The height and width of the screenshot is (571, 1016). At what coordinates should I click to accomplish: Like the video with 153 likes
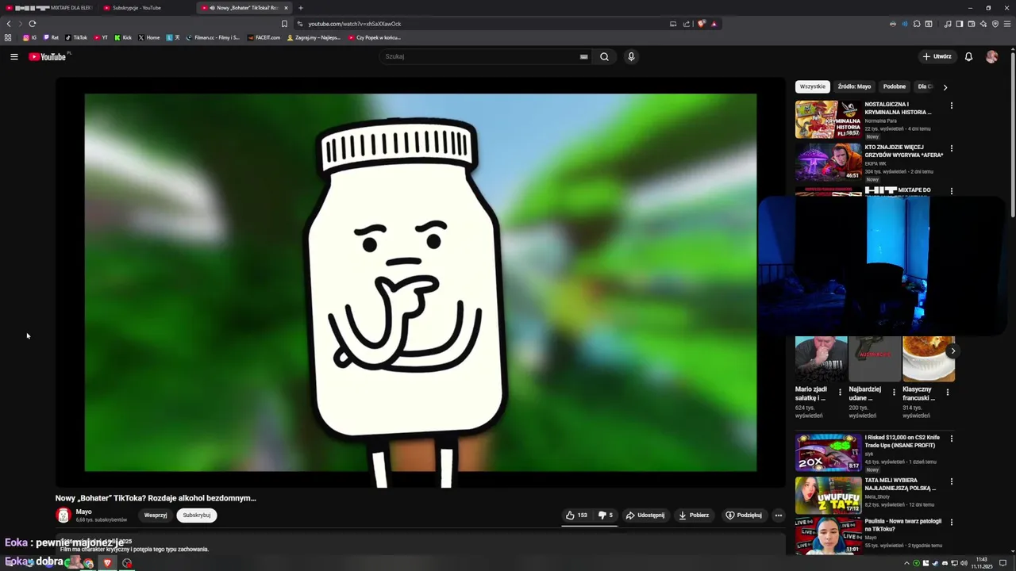tap(576, 515)
